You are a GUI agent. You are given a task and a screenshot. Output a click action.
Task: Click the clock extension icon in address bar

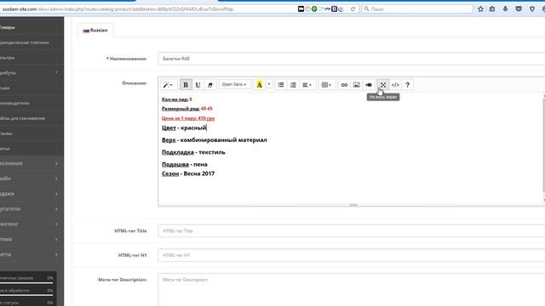pos(307,9)
